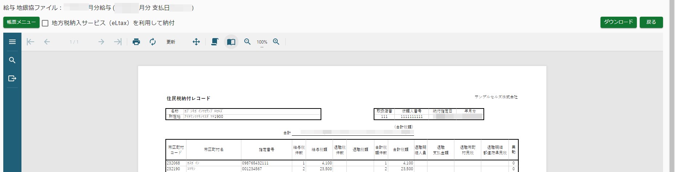This screenshot has width=675, height=172.
Task: Open the 100% zoom level dropdown
Action: pyautogui.click(x=262, y=43)
